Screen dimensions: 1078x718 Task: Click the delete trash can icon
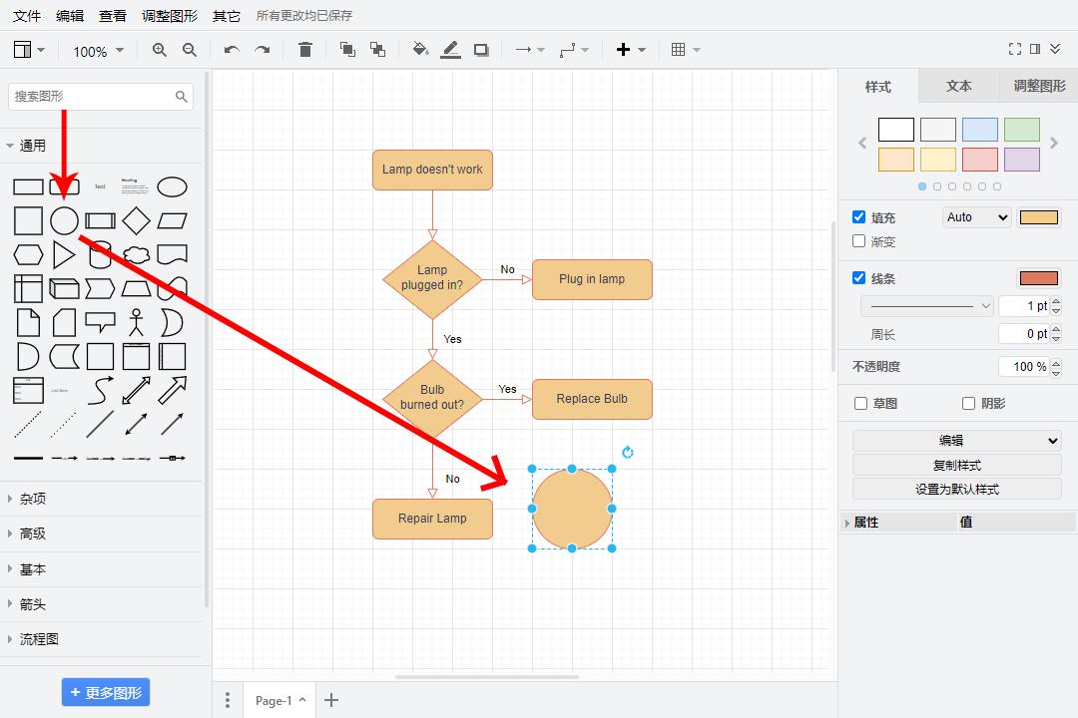(x=305, y=50)
